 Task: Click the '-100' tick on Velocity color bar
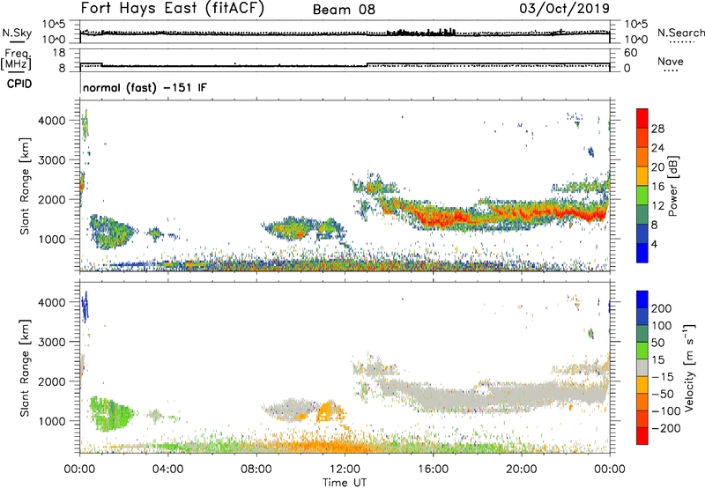(665, 411)
